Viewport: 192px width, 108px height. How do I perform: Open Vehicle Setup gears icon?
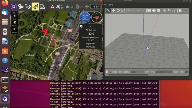click(x=21, y=7)
